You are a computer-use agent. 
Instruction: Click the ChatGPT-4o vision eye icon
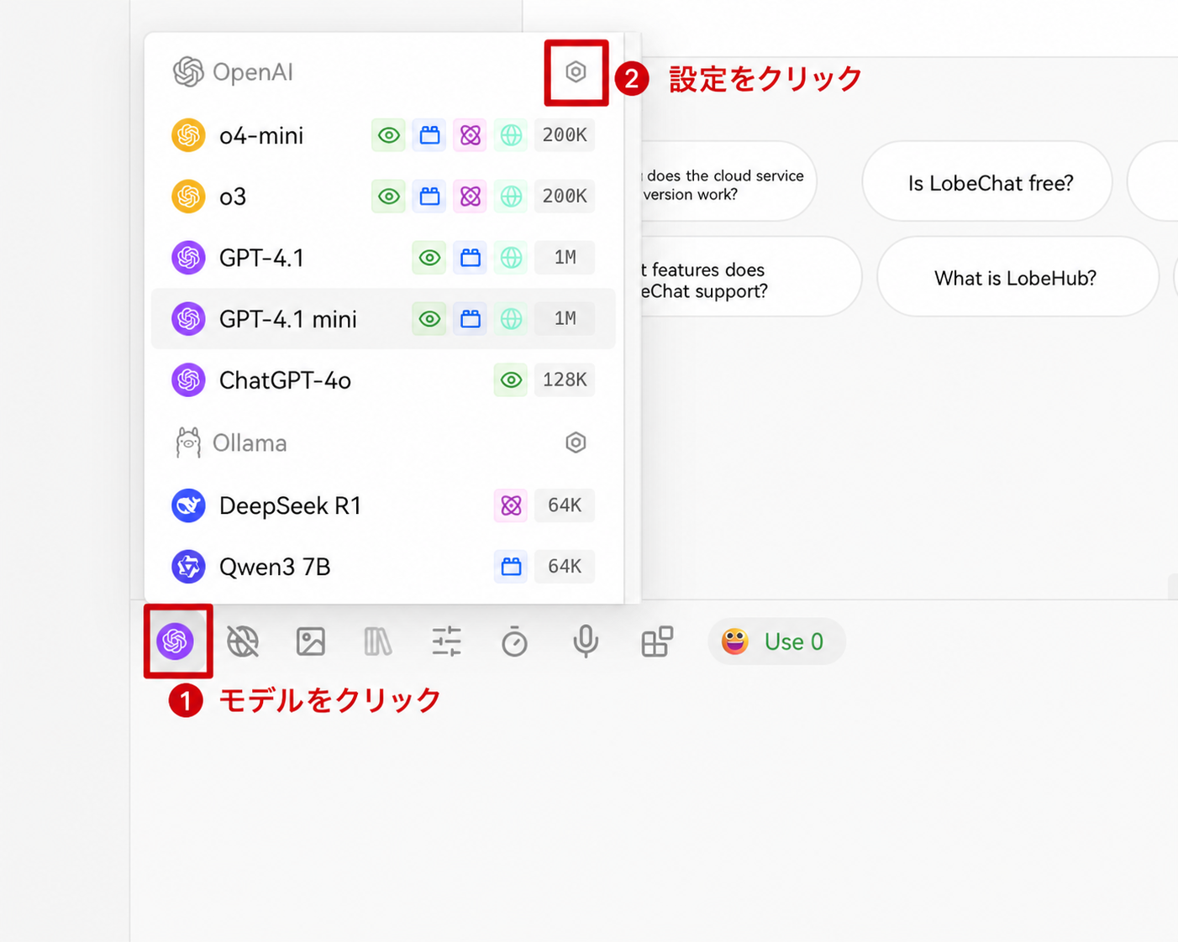coord(511,380)
